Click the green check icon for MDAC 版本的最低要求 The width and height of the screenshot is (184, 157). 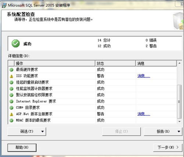[x=11, y=121]
